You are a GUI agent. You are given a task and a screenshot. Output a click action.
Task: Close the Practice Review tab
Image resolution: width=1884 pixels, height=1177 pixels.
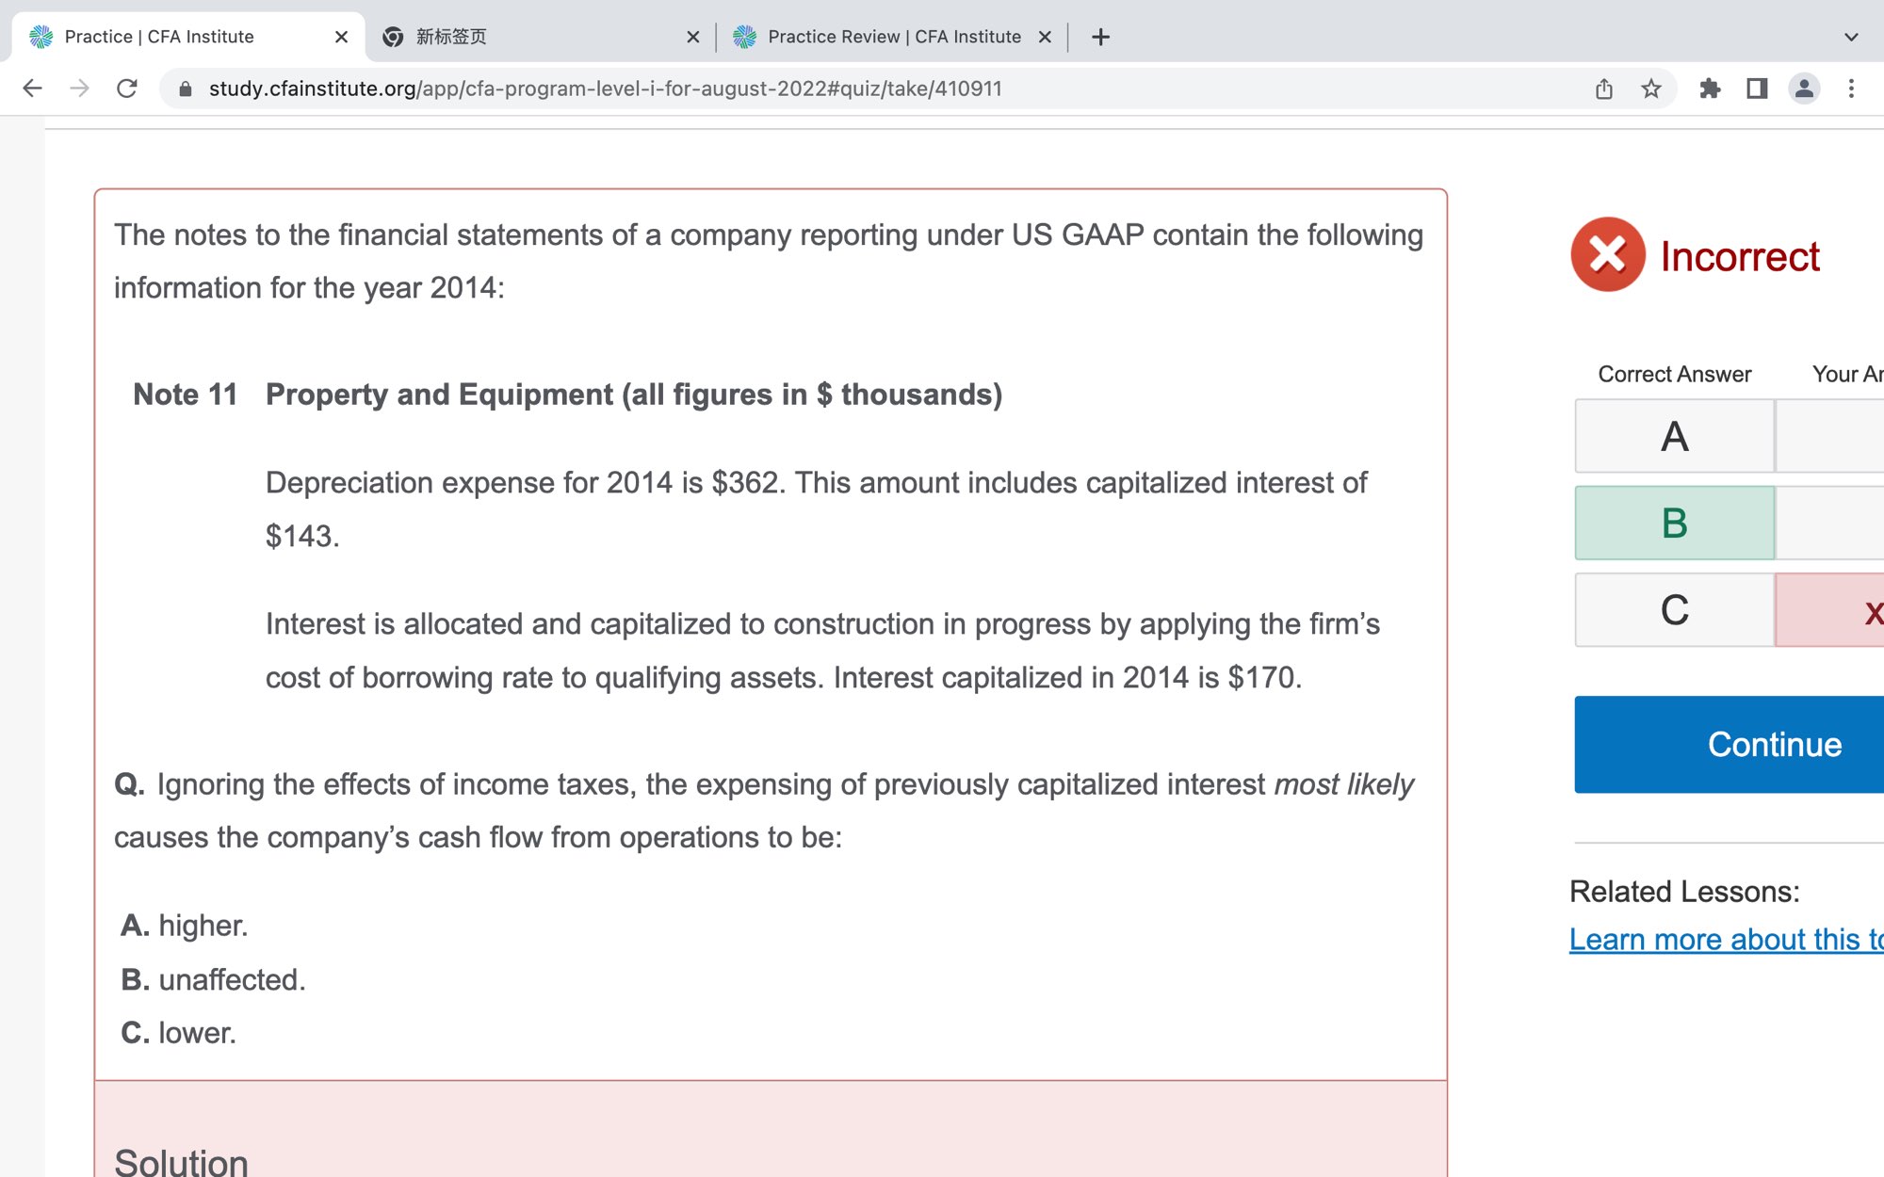pos(1045,37)
